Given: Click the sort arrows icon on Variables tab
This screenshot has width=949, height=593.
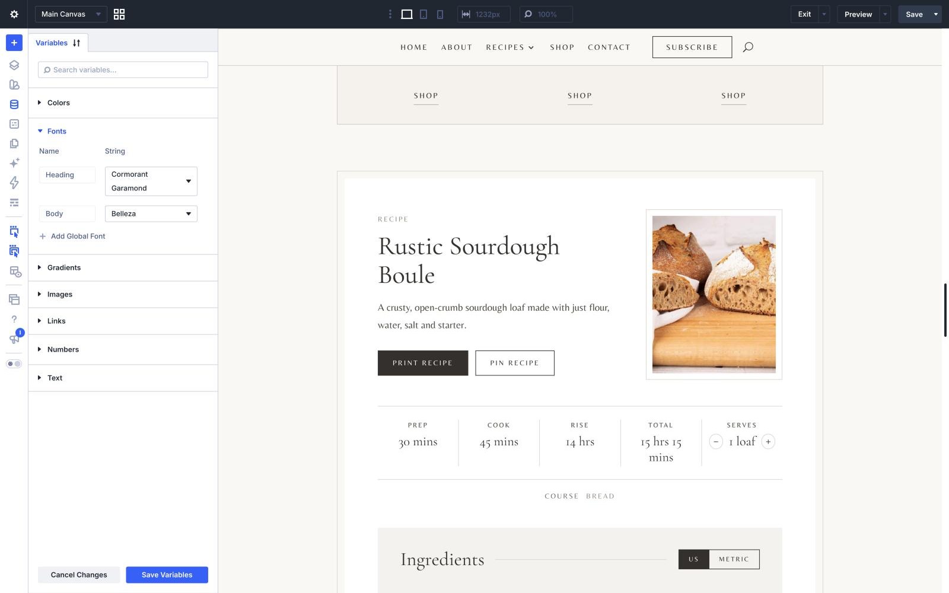Looking at the screenshot, I should pyautogui.click(x=77, y=43).
